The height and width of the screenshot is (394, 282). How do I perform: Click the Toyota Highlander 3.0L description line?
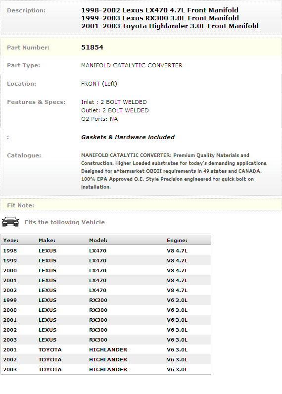[x=170, y=26]
